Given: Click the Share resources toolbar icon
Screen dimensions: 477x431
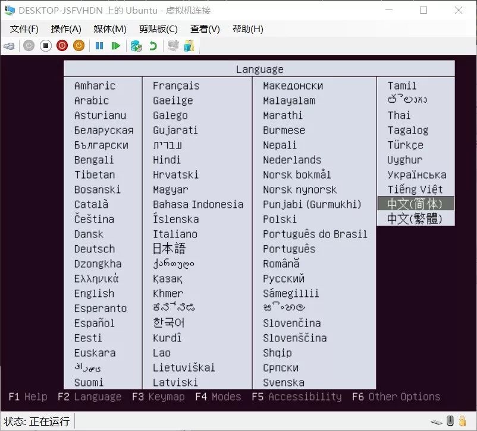Looking at the screenshot, I should tap(189, 46).
